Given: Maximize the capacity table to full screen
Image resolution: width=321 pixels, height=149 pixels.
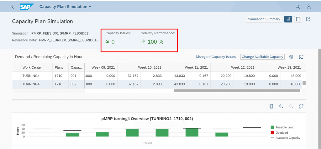Looking at the screenshot, I should [x=301, y=57].
